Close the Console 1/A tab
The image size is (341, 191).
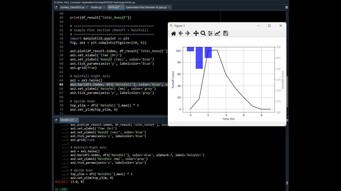tap(76, 120)
